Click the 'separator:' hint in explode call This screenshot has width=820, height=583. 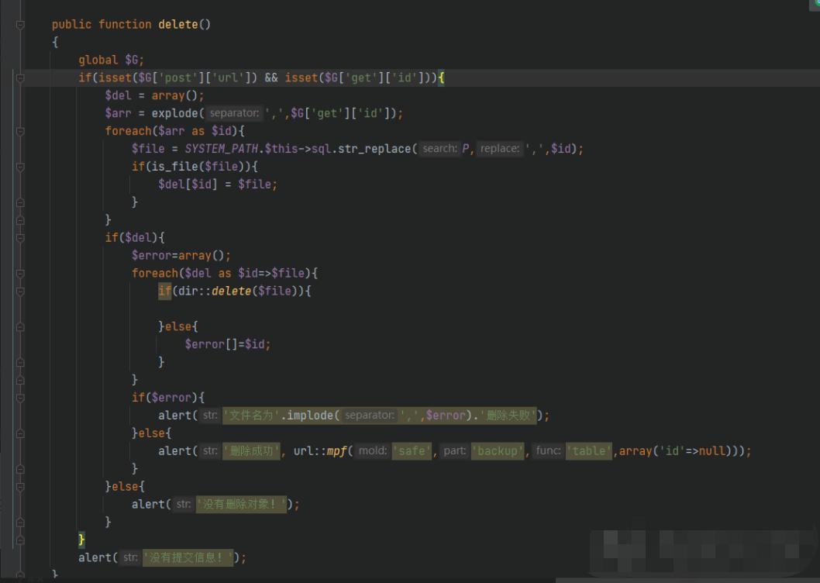[x=234, y=113]
